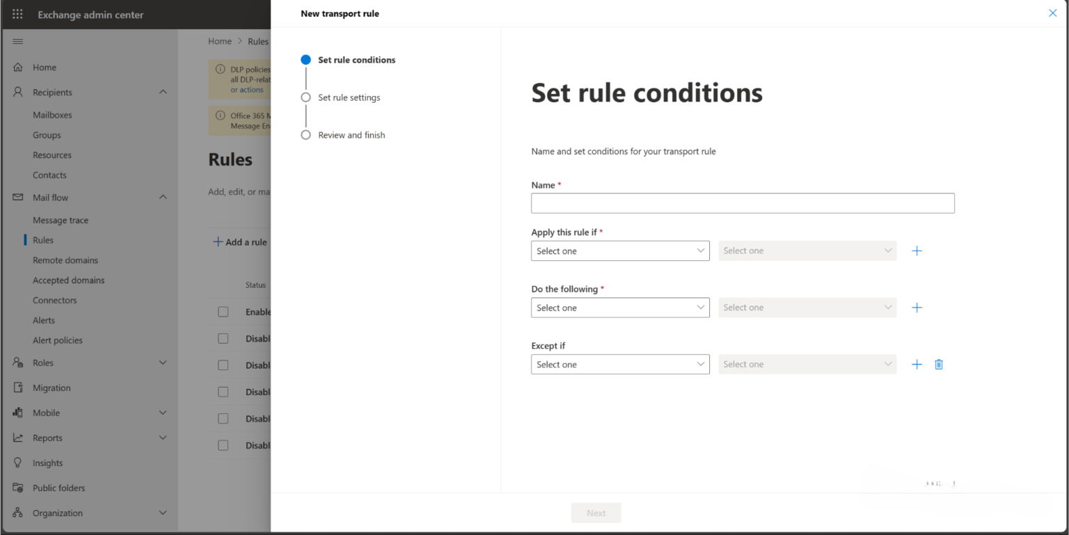
Task: Click the Home icon in the sidebar
Action: click(17, 67)
